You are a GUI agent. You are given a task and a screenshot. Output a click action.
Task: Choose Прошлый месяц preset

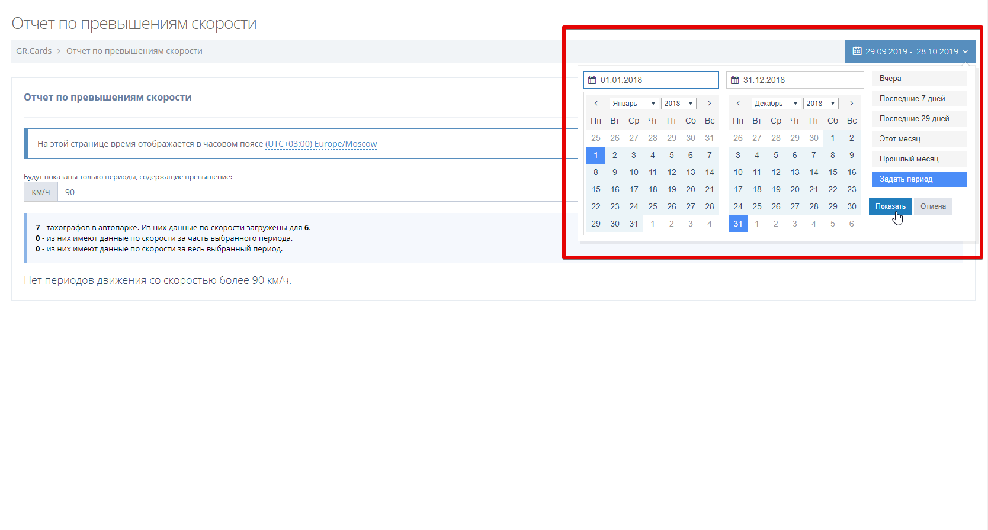tap(919, 159)
